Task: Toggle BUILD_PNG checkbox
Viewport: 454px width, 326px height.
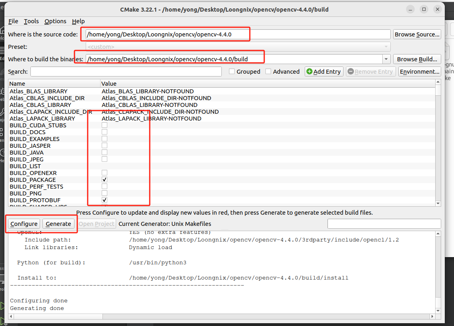Action: [104, 193]
